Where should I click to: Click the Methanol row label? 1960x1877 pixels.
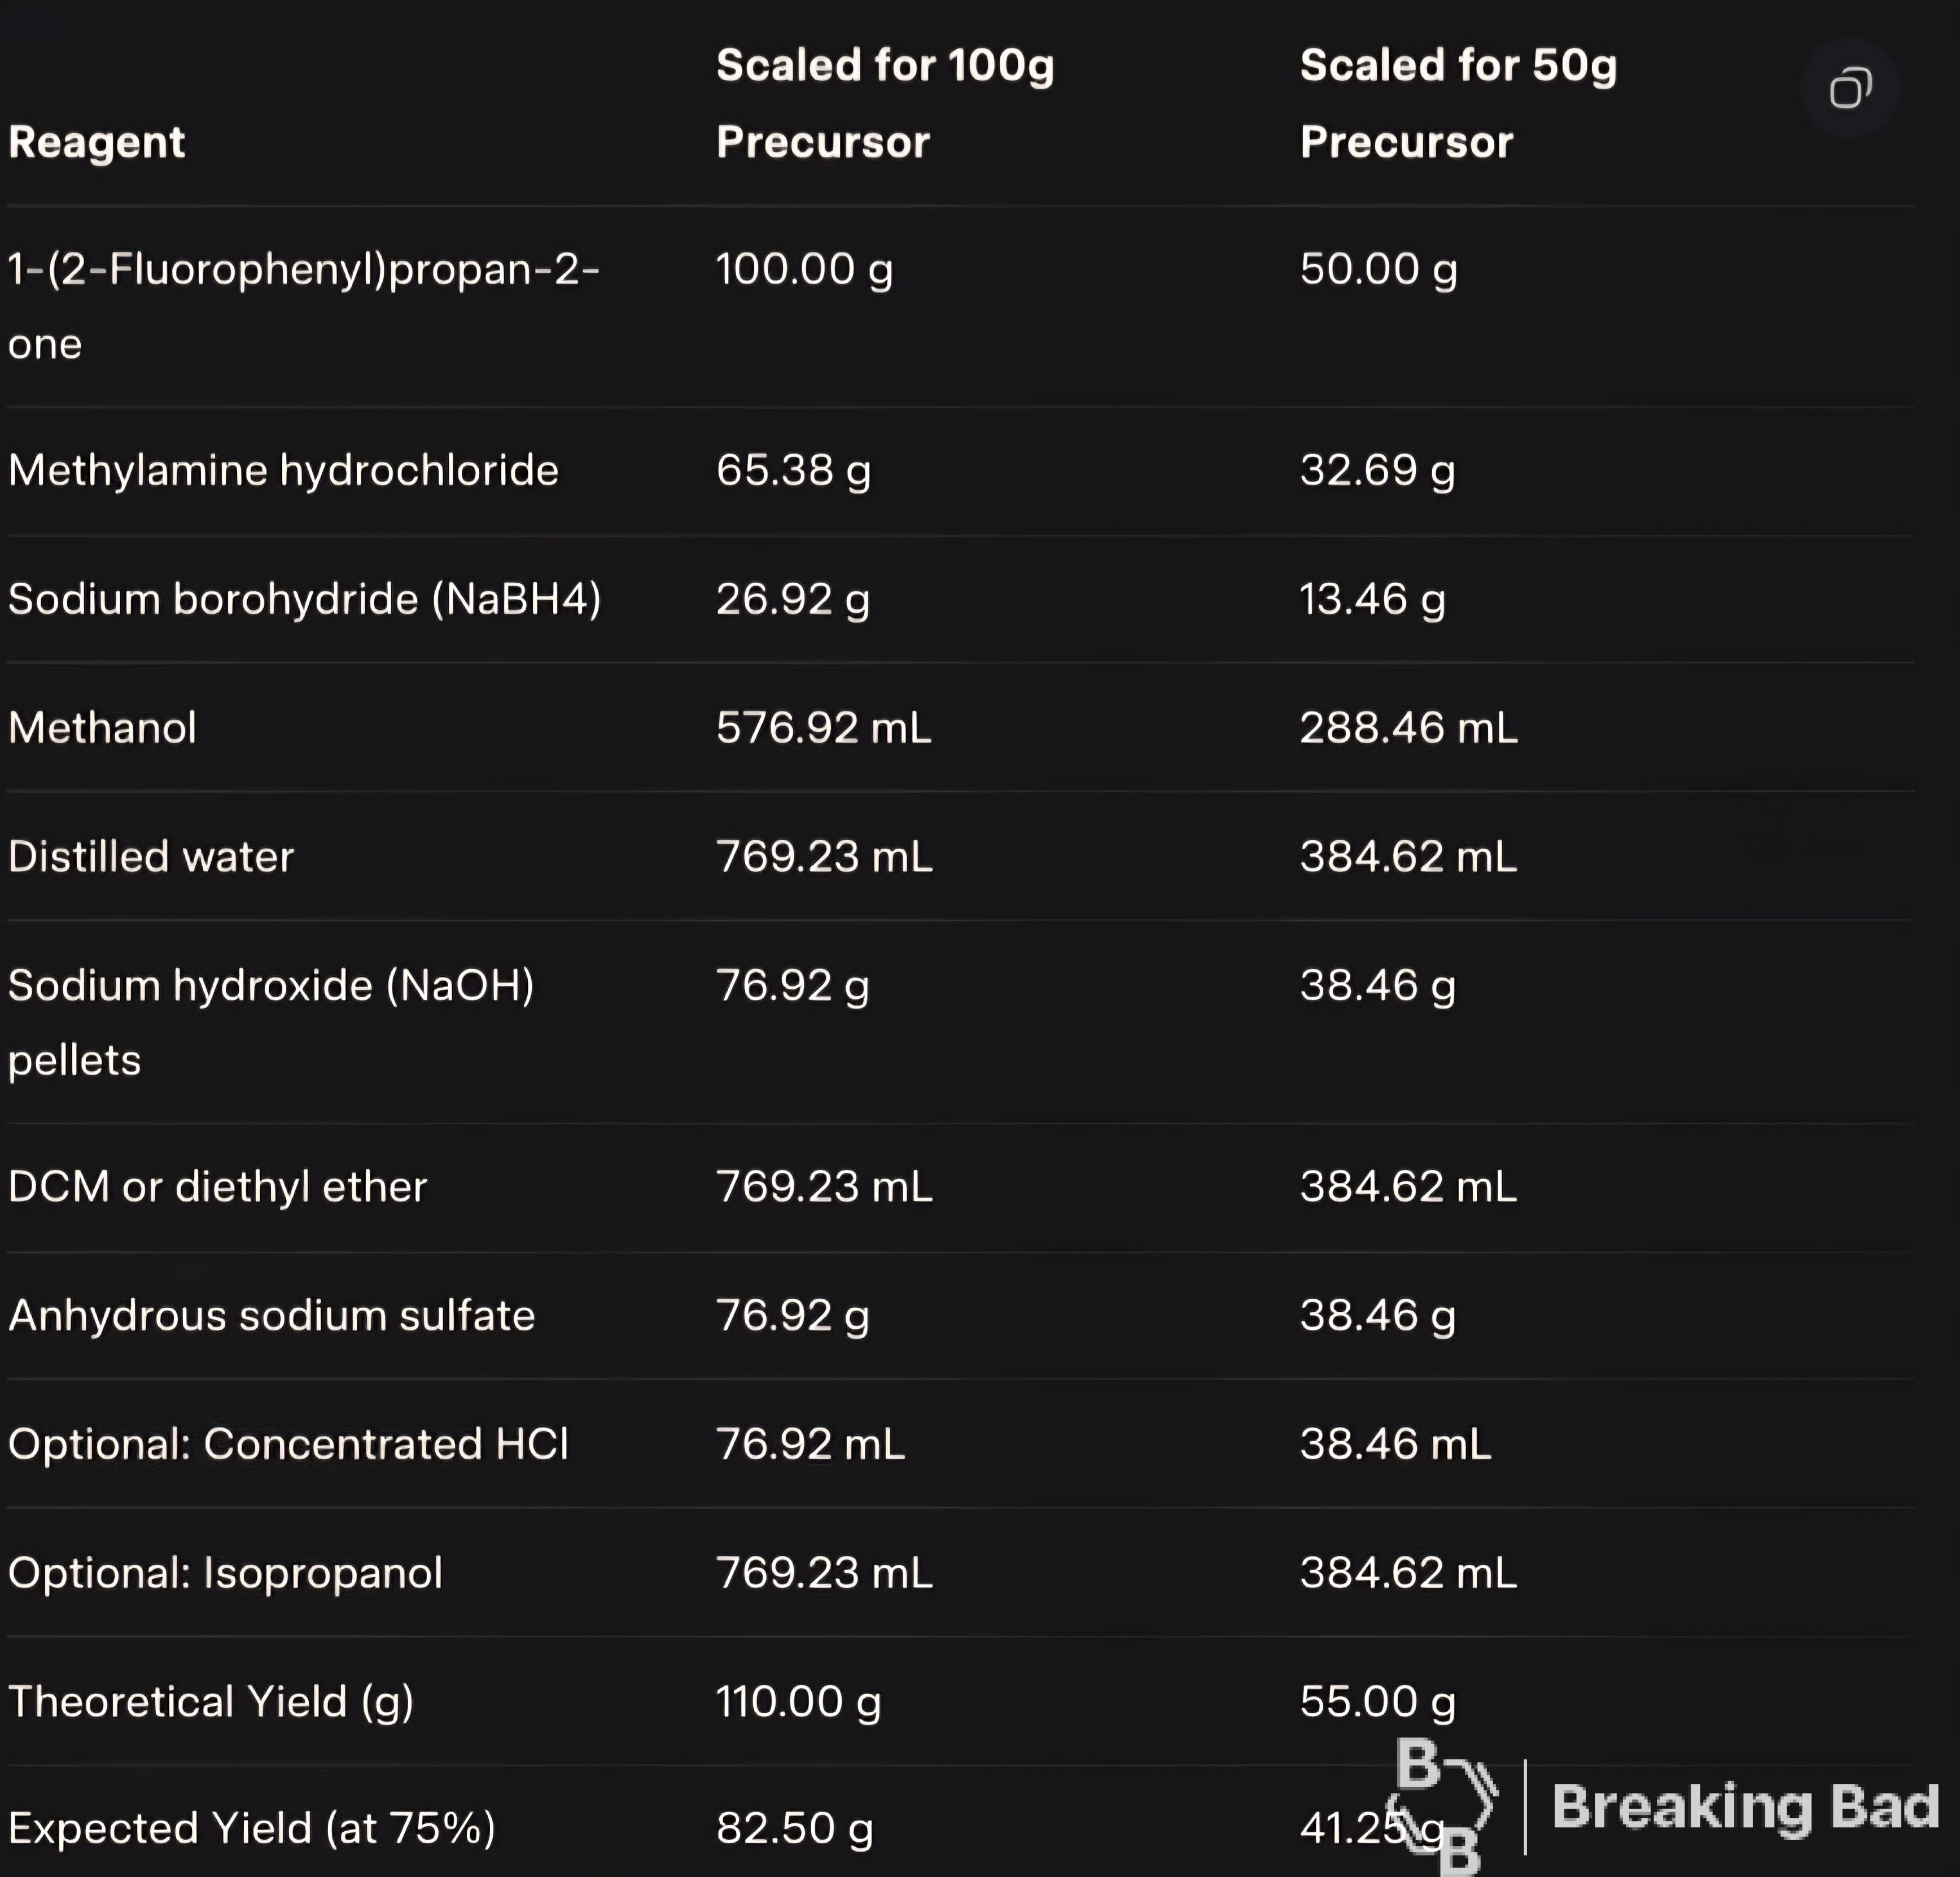pyautogui.click(x=102, y=727)
